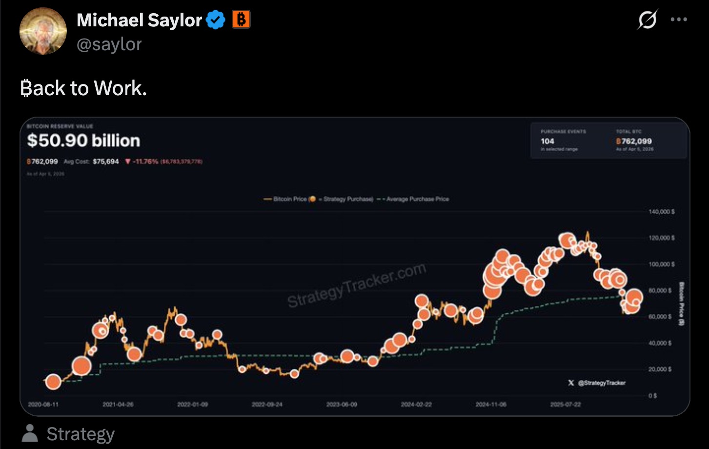Open the three-dot more options menu
709x449 pixels.
click(679, 20)
